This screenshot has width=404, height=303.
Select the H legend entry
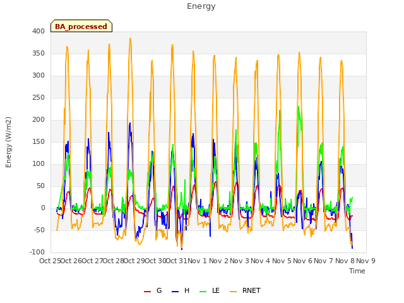click(181, 290)
